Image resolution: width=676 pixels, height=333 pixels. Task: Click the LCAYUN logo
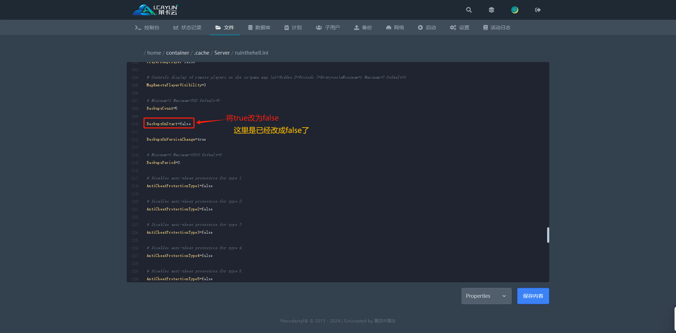coord(155,10)
